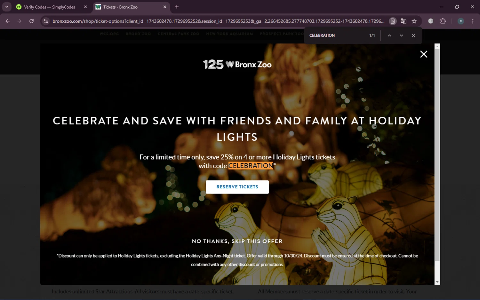Switch to Verify Codes — SimplyCodes tab
Image resolution: width=480 pixels, height=300 pixels.
coord(49,7)
